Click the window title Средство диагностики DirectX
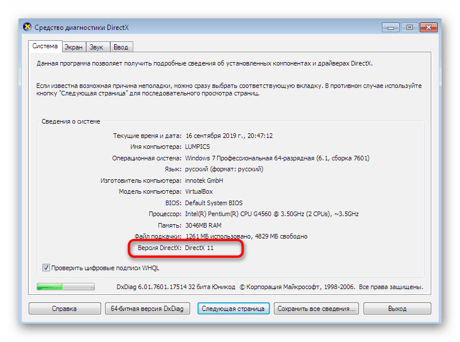Viewport: 460px width, 342px height. (82, 27)
